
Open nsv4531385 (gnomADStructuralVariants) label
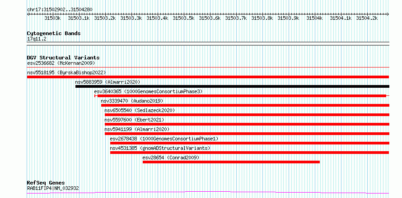click(x=160, y=148)
